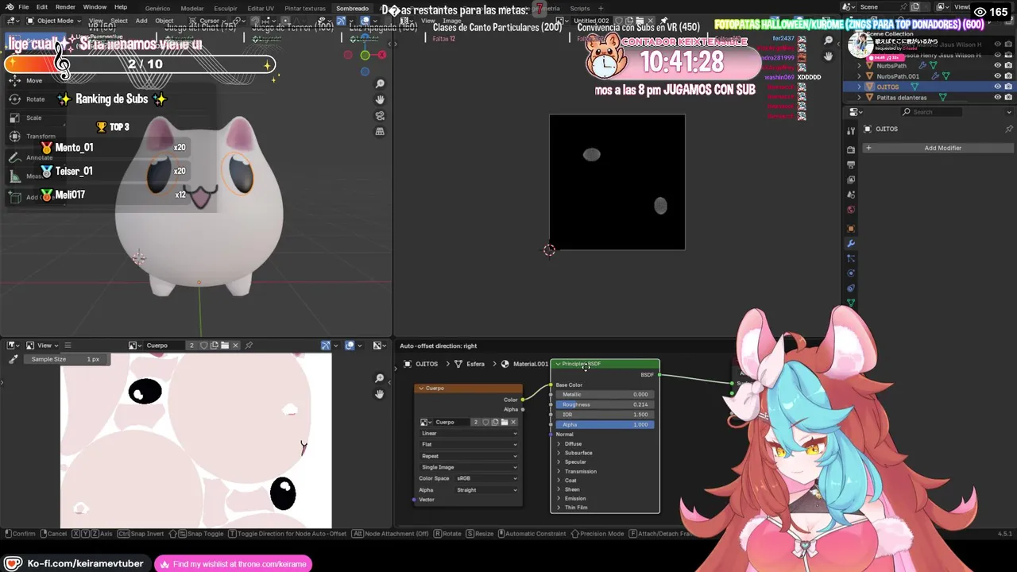Collapse the Cuerpo node header arrow
Screen dimensions: 1017x572
tap(421, 388)
